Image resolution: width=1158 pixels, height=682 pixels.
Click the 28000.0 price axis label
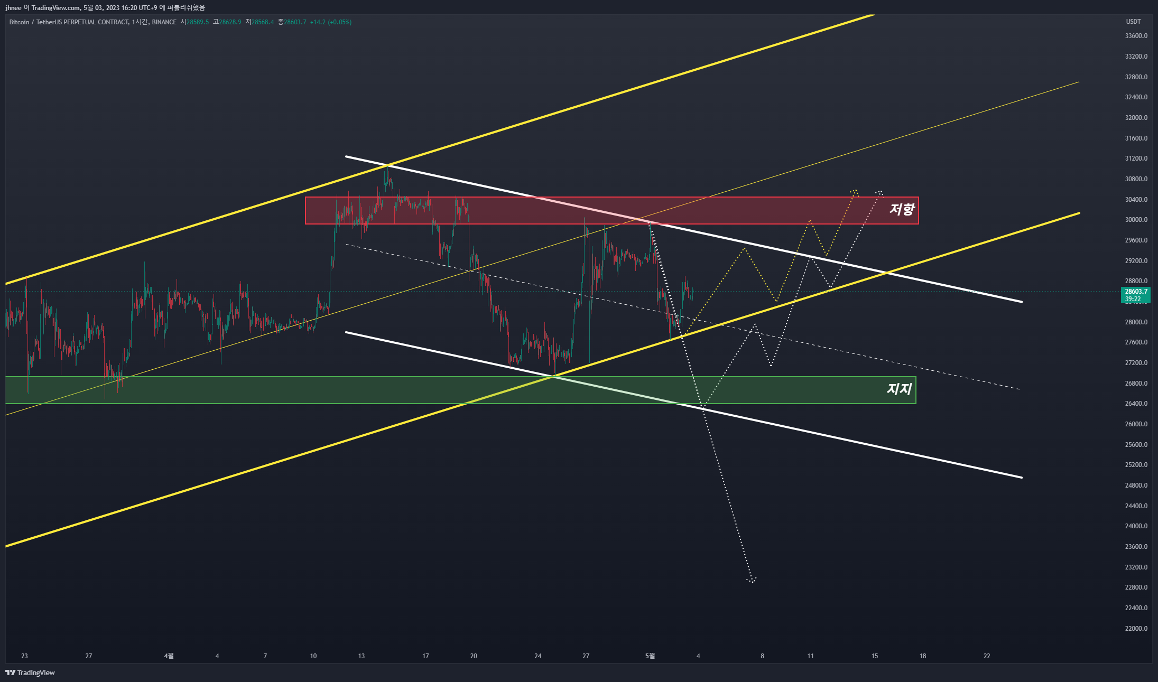[1136, 322]
